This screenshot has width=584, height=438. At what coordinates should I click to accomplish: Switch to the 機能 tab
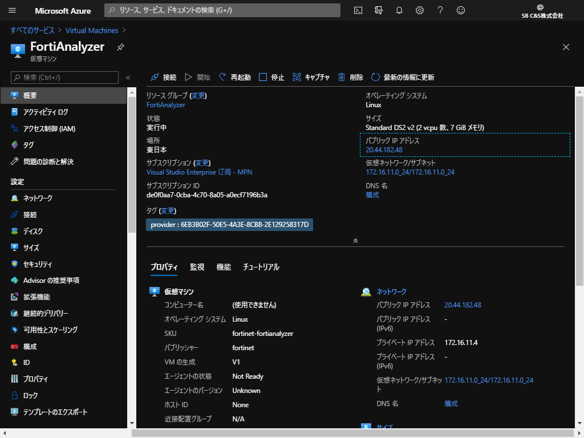pos(224,267)
